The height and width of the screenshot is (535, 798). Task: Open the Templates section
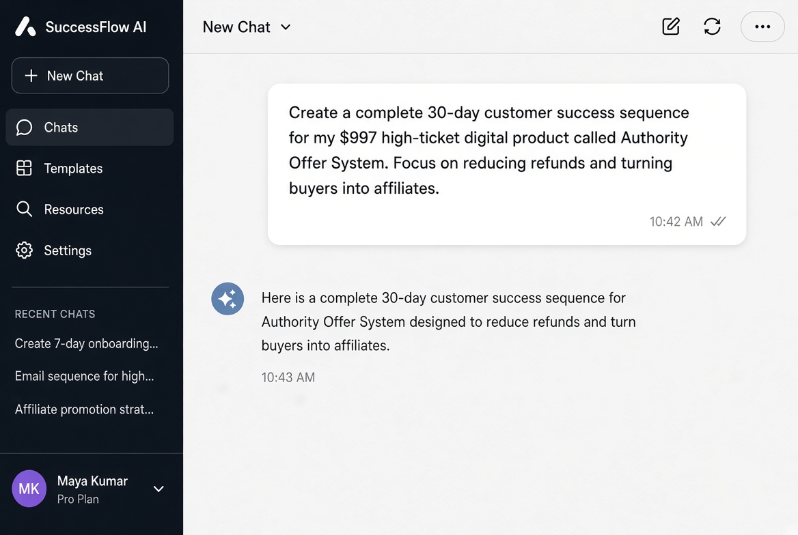click(90, 169)
